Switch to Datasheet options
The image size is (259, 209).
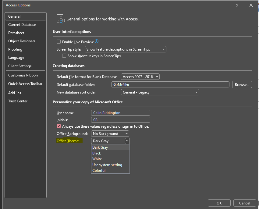pyautogui.click(x=26, y=33)
